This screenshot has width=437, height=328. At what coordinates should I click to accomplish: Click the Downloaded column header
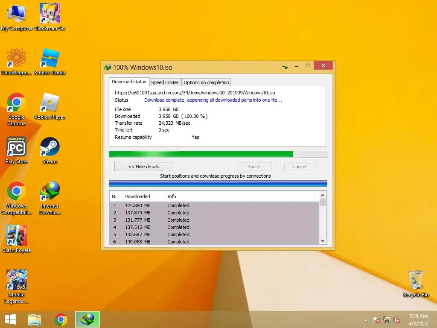[143, 196]
